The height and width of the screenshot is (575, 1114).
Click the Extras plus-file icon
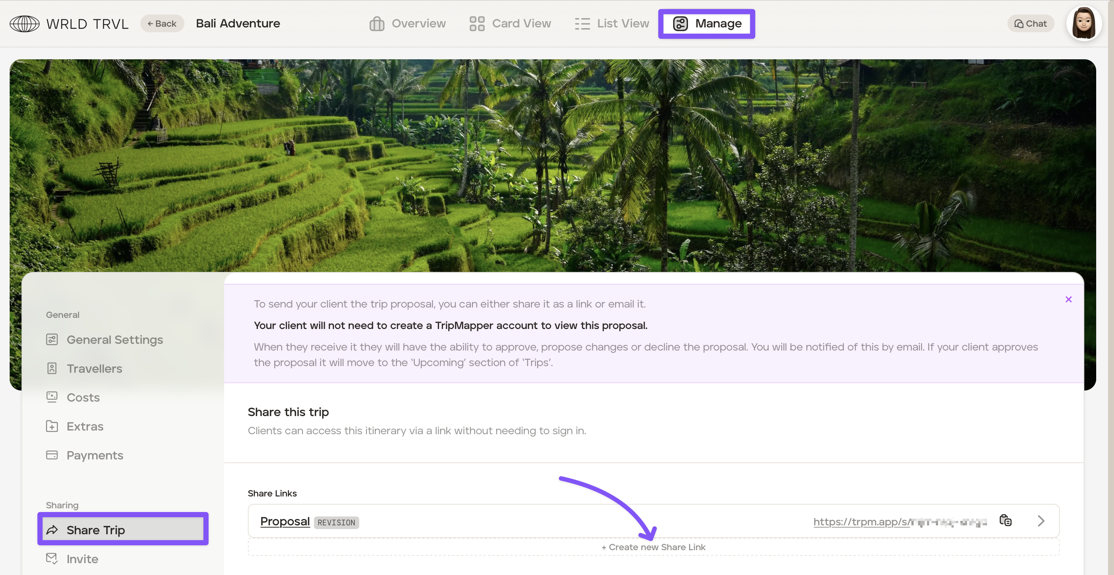(52, 426)
